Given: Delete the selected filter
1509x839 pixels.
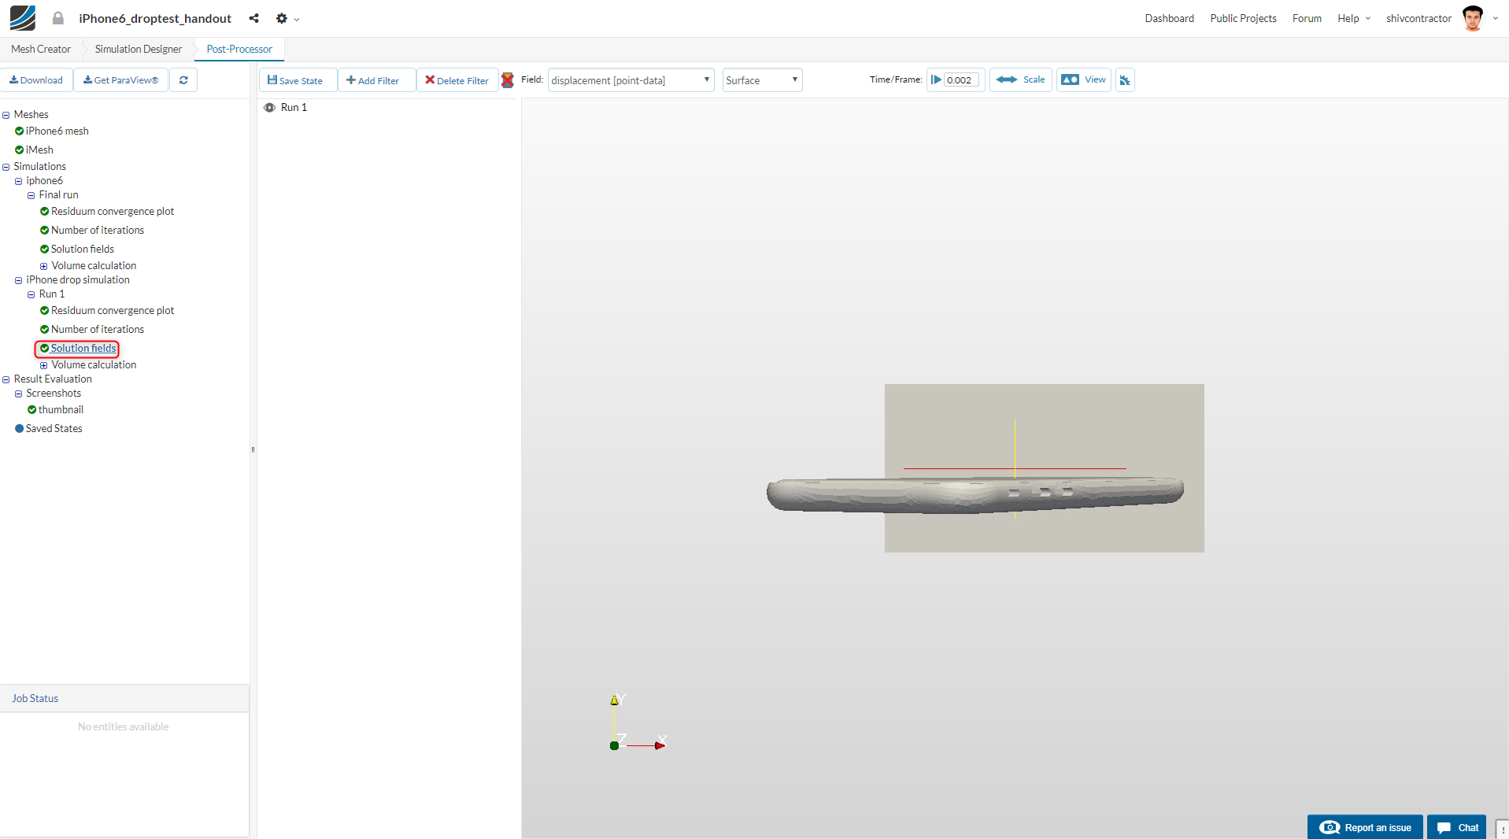Looking at the screenshot, I should 457,80.
